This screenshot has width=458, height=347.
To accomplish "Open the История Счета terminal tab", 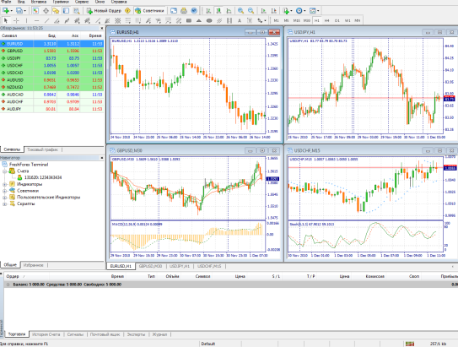I will 46,334.
